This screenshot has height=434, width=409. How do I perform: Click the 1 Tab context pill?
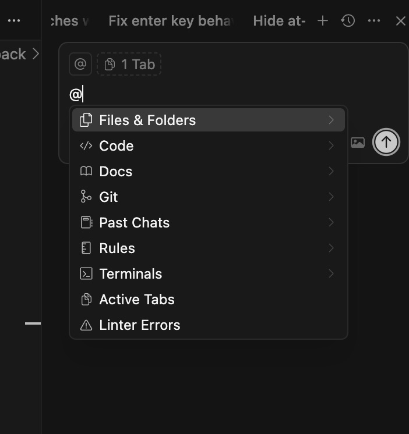[x=129, y=65]
